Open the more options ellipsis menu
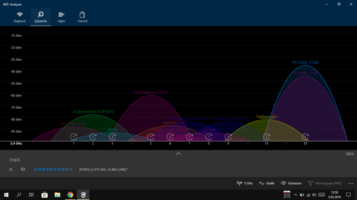 click(x=351, y=183)
